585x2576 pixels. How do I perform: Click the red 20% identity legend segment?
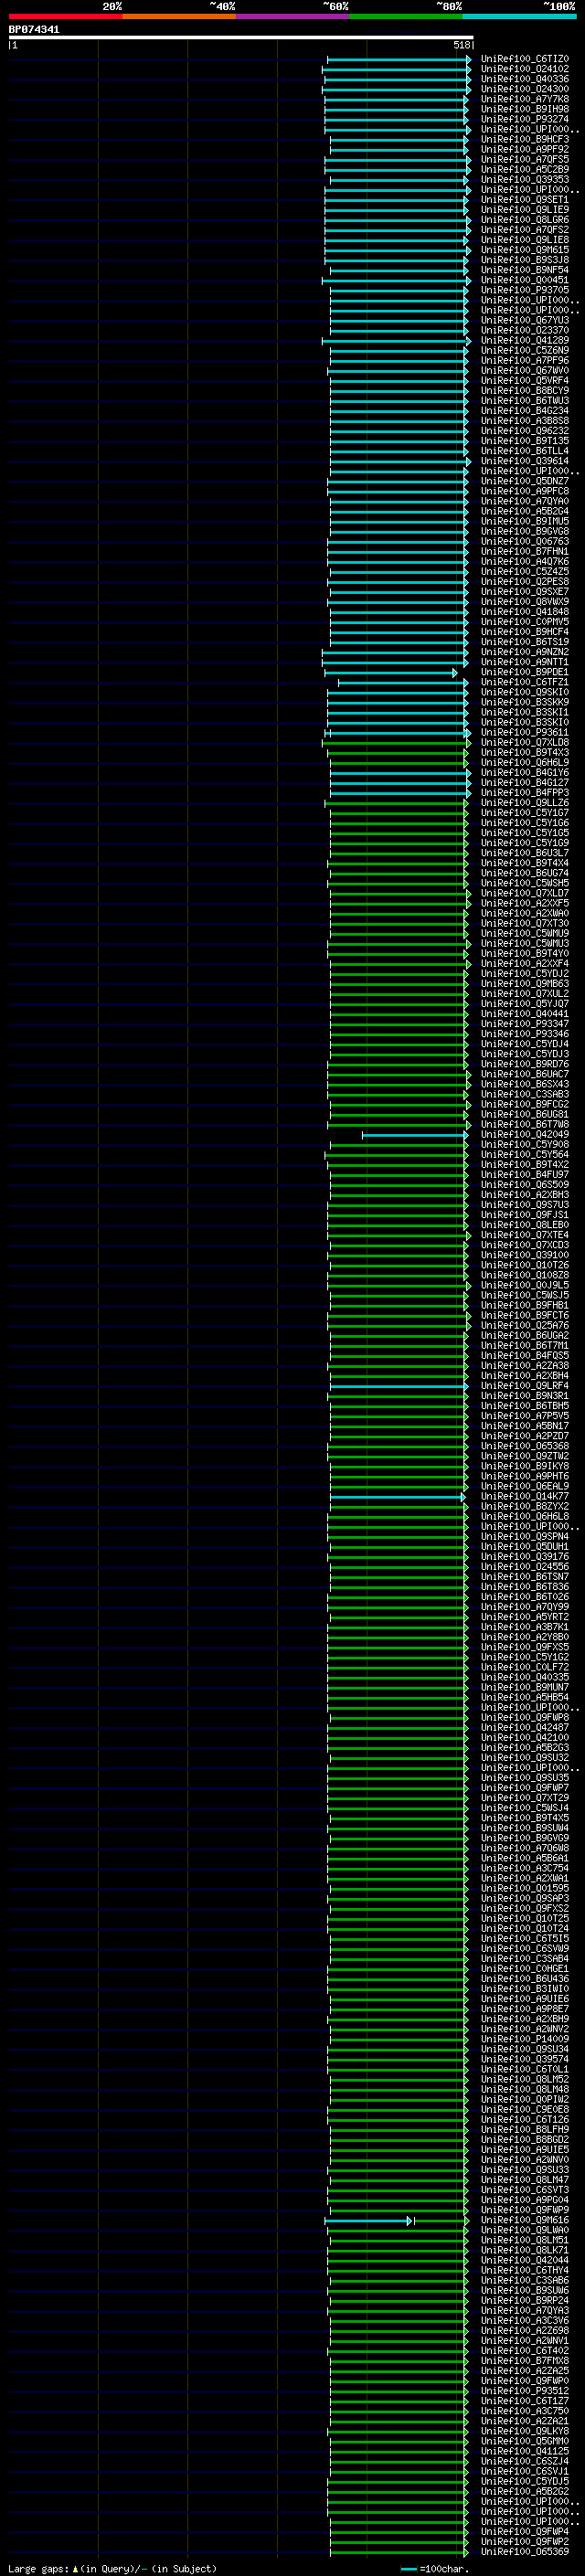(65, 16)
